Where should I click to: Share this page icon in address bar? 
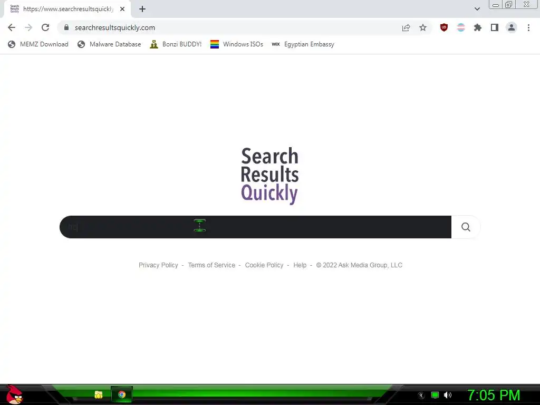tap(406, 27)
